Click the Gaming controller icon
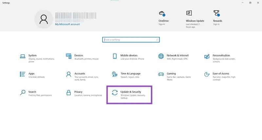The image size is (262, 140). click(161, 74)
